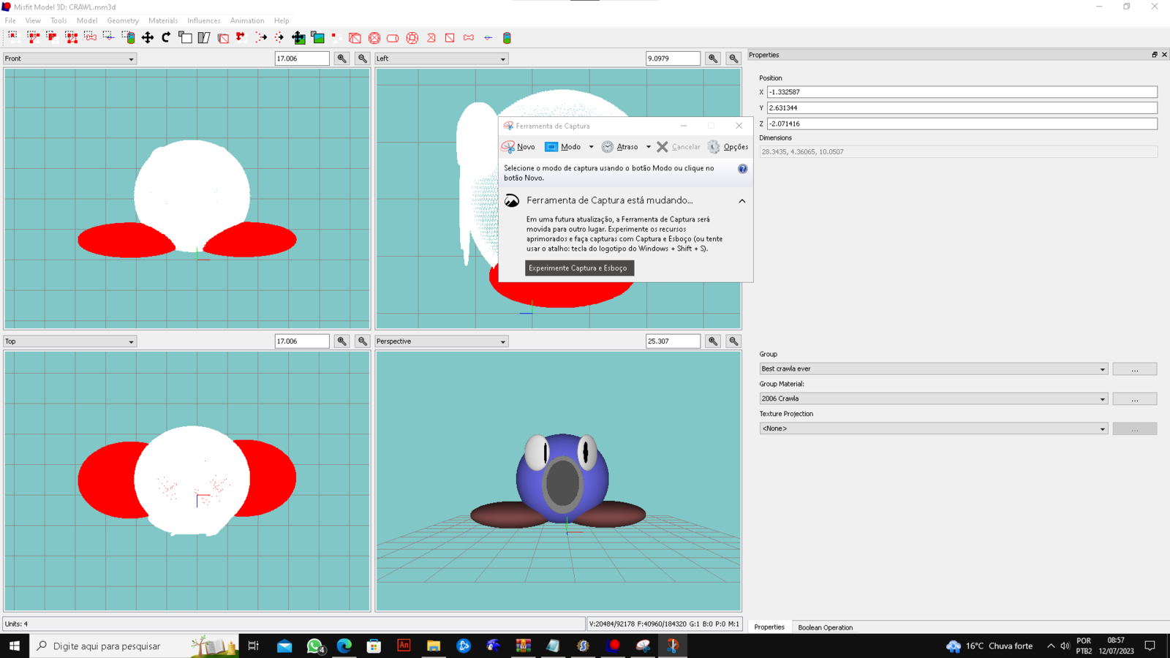This screenshot has height=658, width=1170.
Task: Open the Front view direction dropdown
Action: [x=69, y=58]
